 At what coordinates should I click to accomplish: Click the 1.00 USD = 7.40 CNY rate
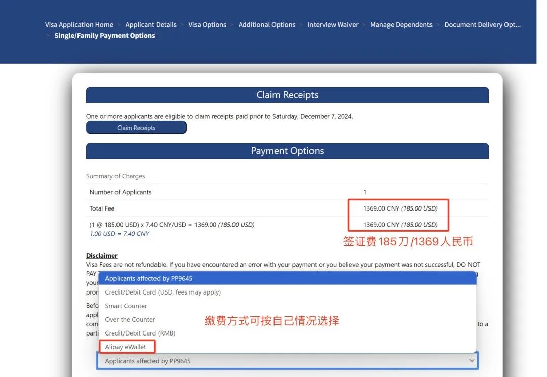coord(120,234)
